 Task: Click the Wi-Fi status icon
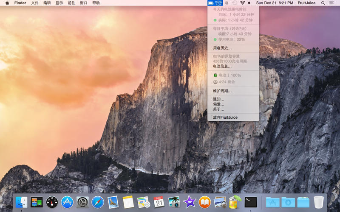[243, 3]
